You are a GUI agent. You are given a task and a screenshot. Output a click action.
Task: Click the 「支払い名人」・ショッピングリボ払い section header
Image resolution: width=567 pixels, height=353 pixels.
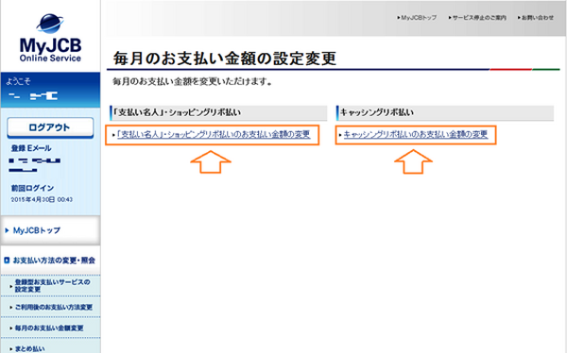click(x=218, y=112)
